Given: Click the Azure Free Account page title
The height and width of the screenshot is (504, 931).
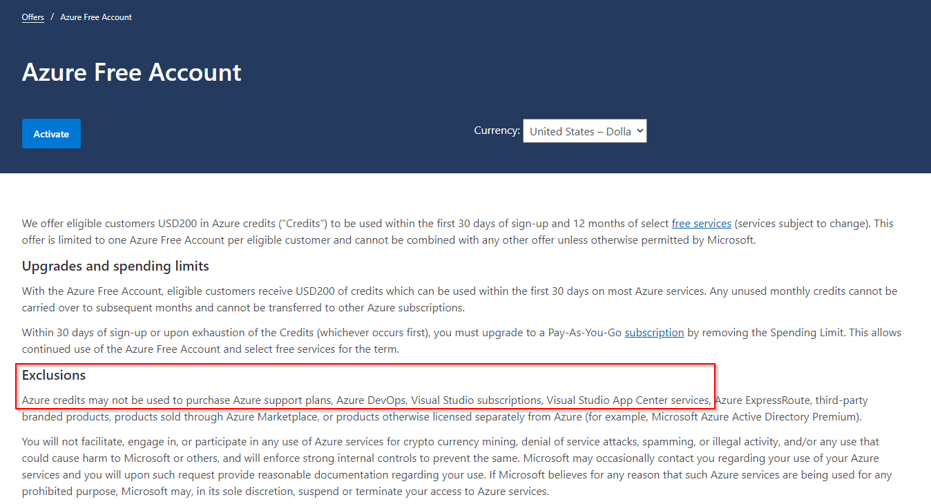Looking at the screenshot, I should tap(132, 72).
